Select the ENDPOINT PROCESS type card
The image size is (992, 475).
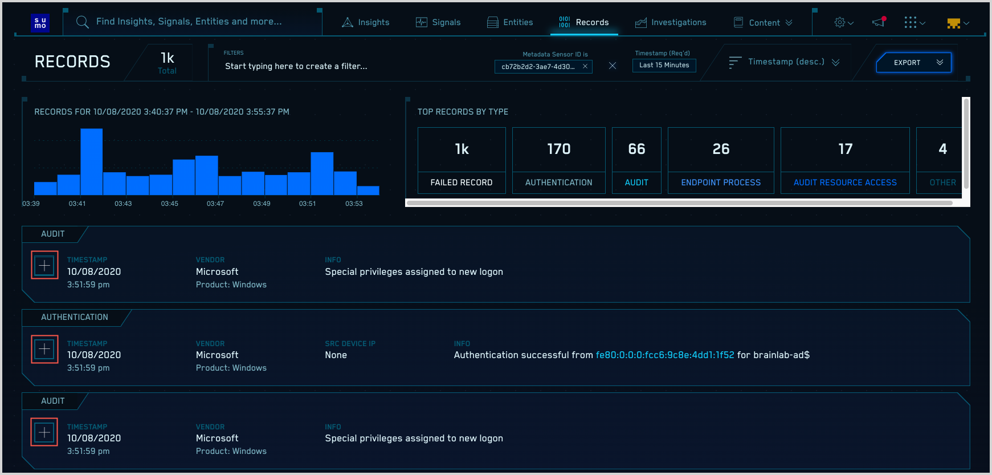[x=721, y=160]
